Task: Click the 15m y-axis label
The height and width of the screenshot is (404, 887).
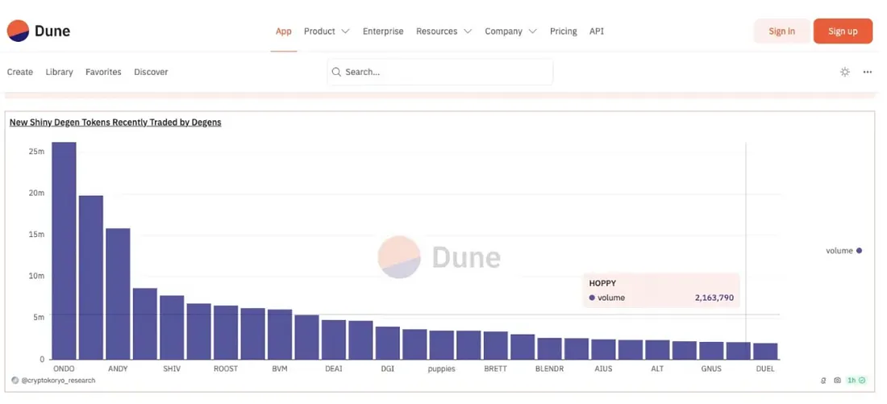Action: pyautogui.click(x=36, y=234)
